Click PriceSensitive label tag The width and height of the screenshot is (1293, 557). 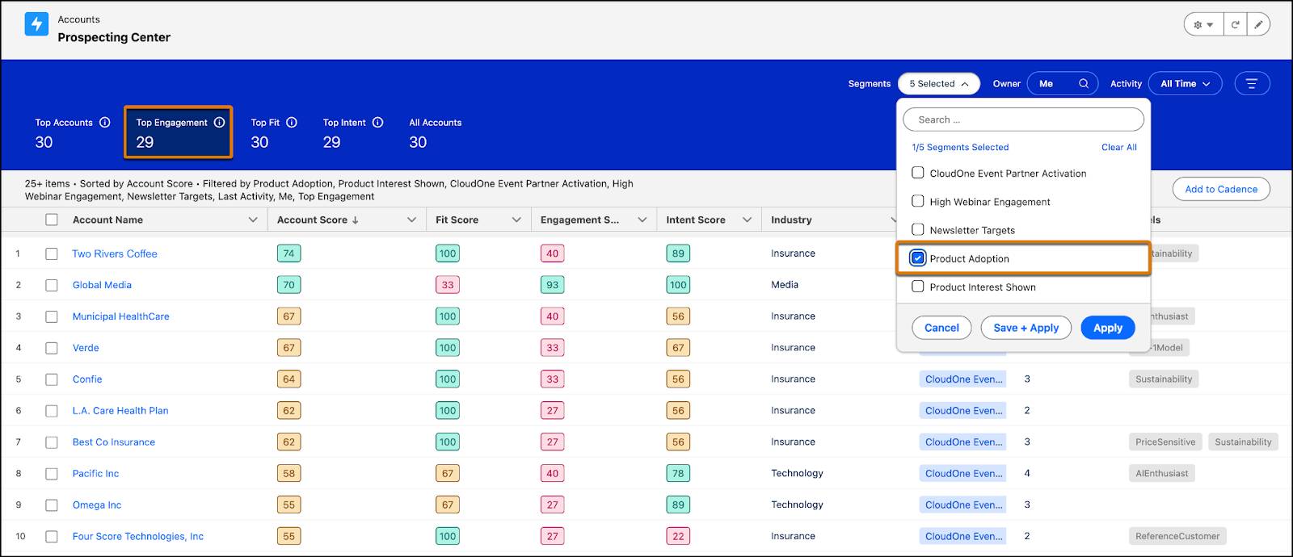click(x=1165, y=442)
